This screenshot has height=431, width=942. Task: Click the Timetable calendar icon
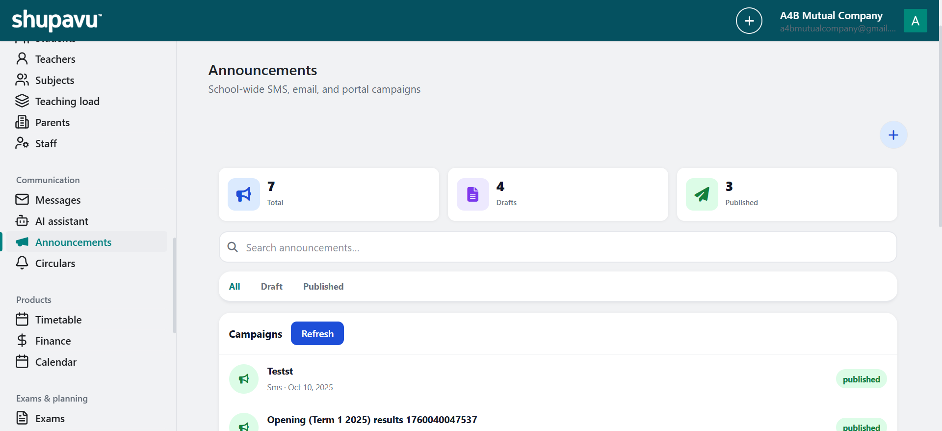pos(22,320)
